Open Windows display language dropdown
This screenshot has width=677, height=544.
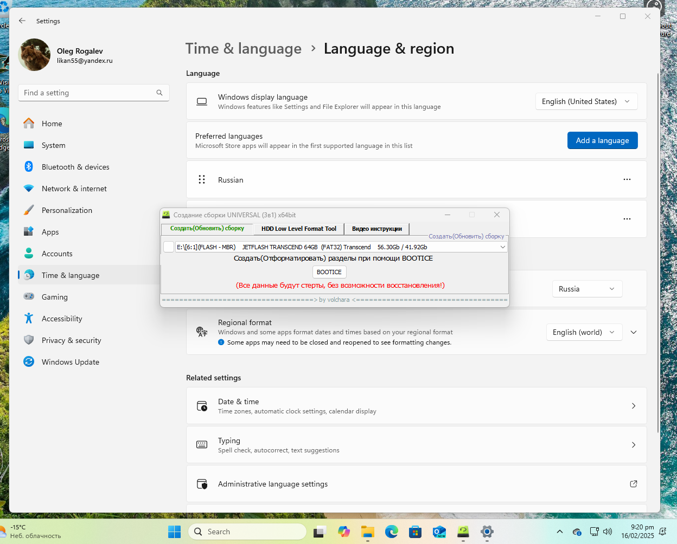point(586,101)
